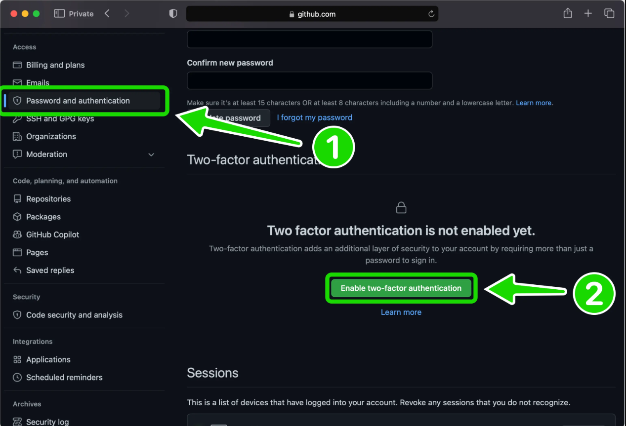Open the Emails settings page

(x=37, y=82)
